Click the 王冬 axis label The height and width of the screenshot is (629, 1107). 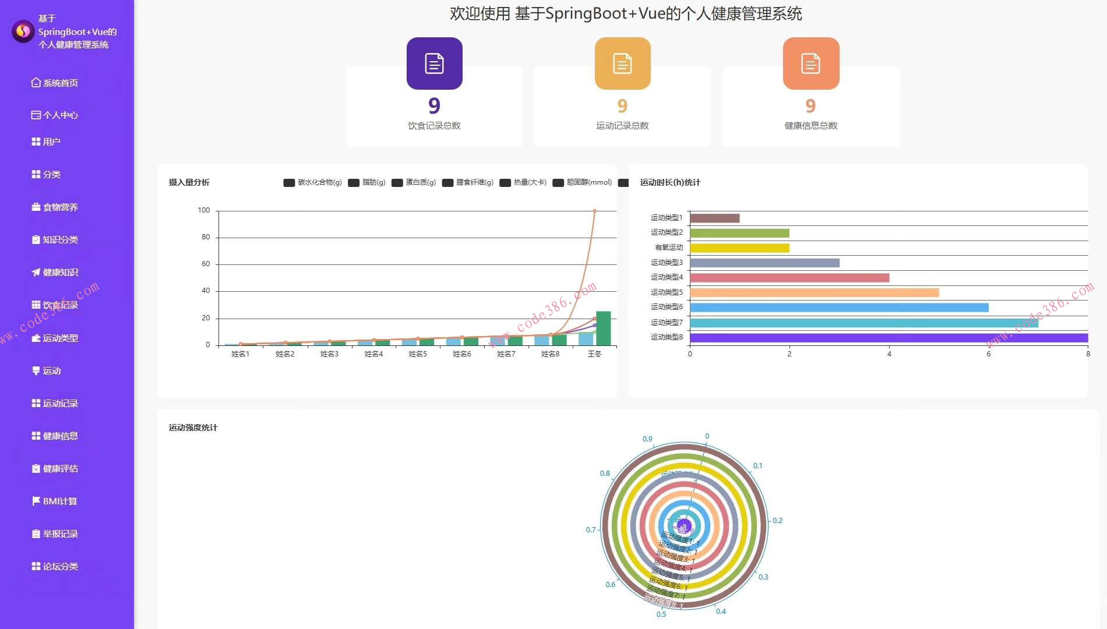point(594,354)
